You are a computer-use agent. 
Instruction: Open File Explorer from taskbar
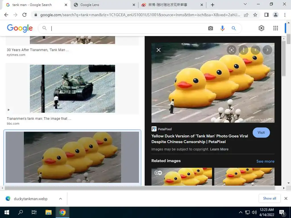point(48,212)
